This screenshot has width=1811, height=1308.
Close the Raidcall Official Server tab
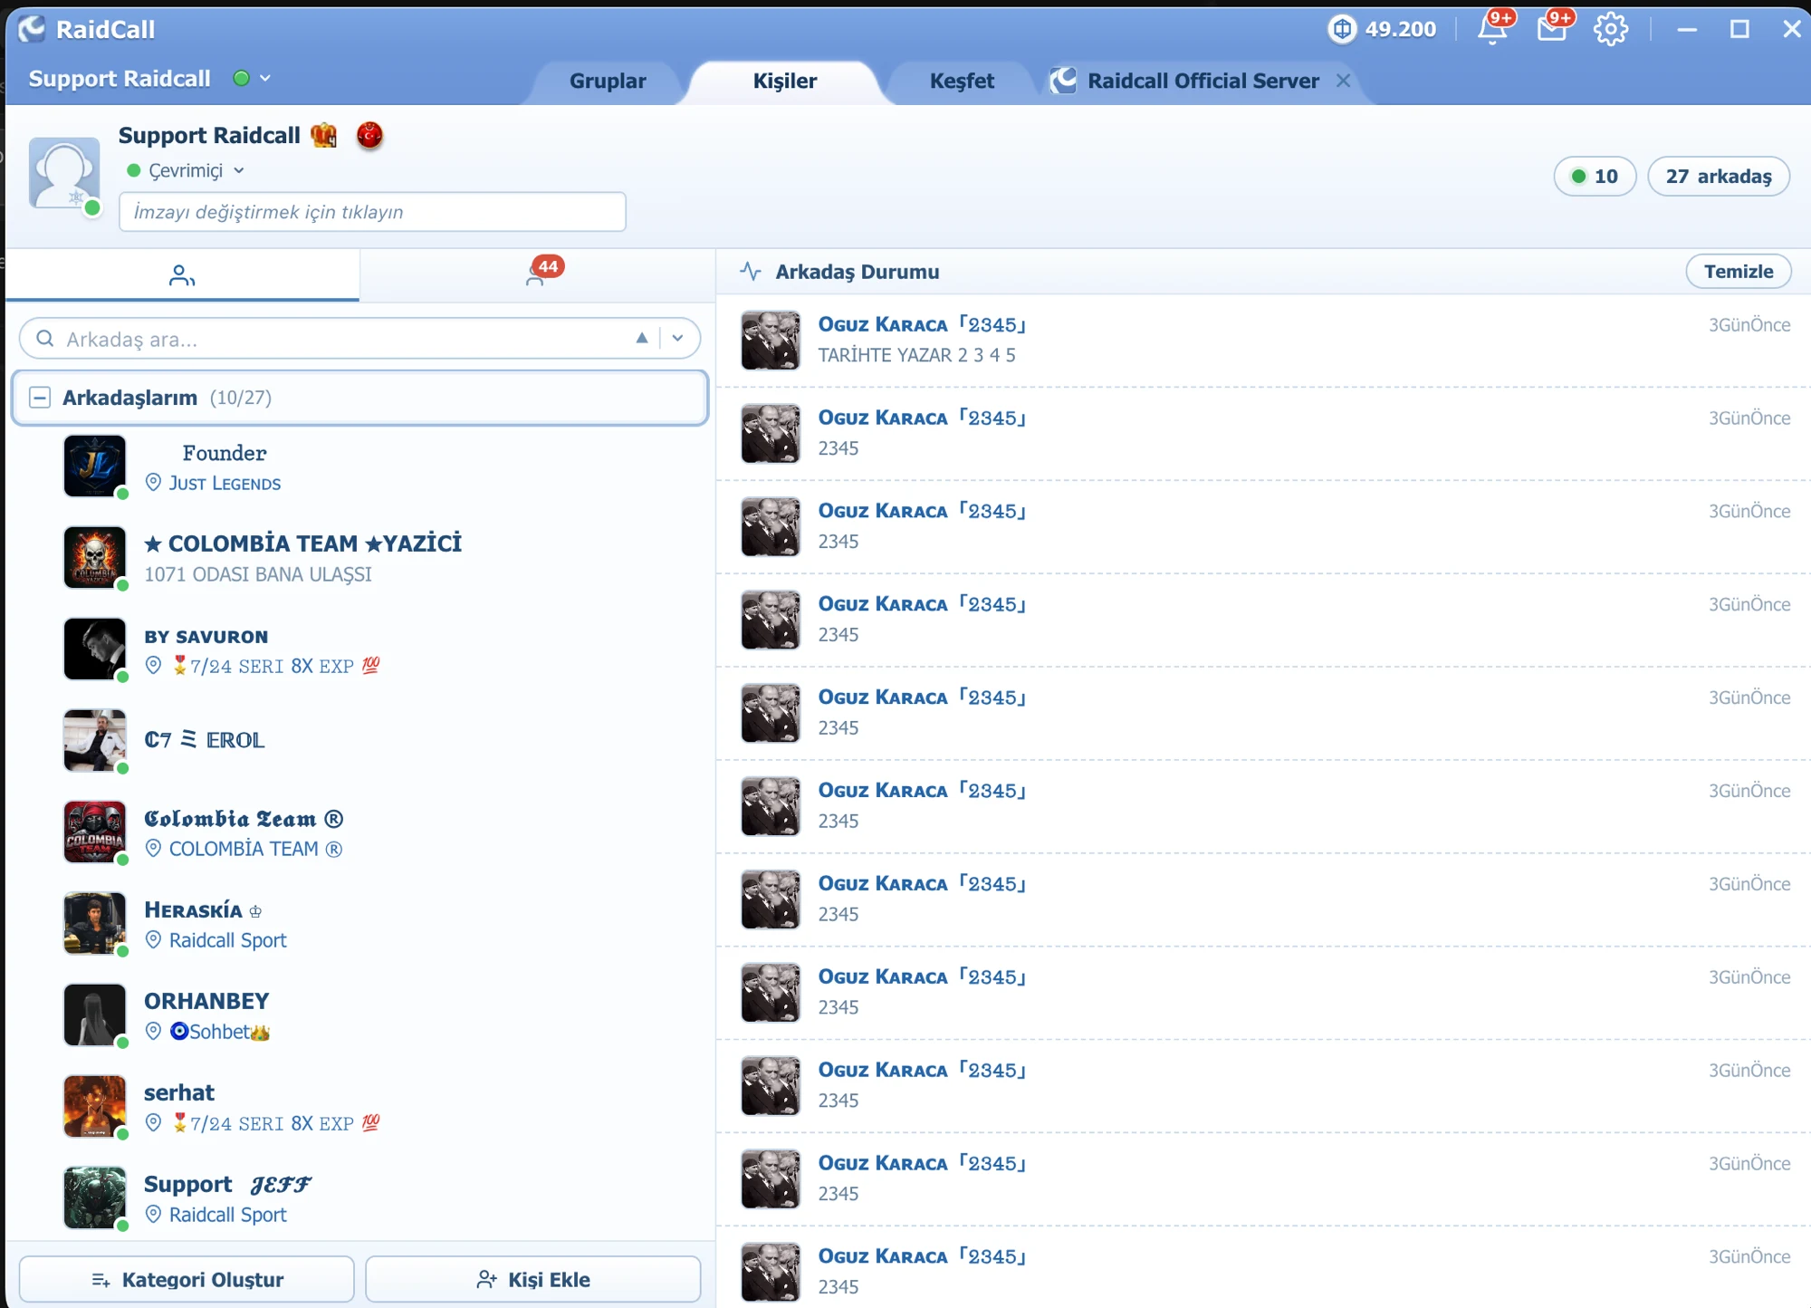1343,81
